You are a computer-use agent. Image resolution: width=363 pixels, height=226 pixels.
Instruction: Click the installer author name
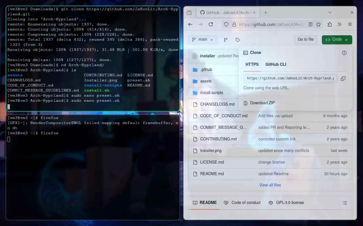[207, 56]
